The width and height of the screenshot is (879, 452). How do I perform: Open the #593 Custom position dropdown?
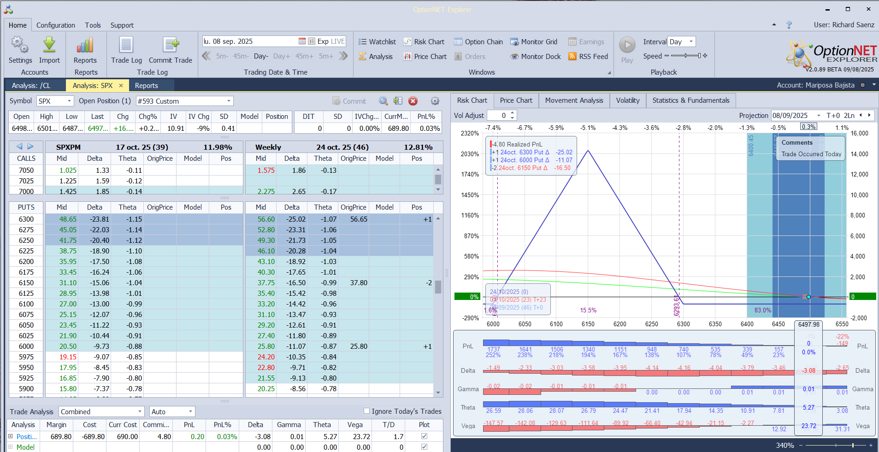click(229, 101)
